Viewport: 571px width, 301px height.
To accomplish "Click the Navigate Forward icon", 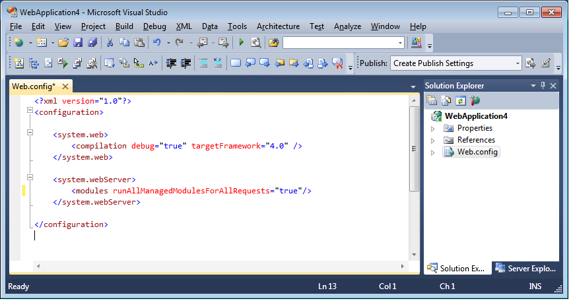I will 223,43.
